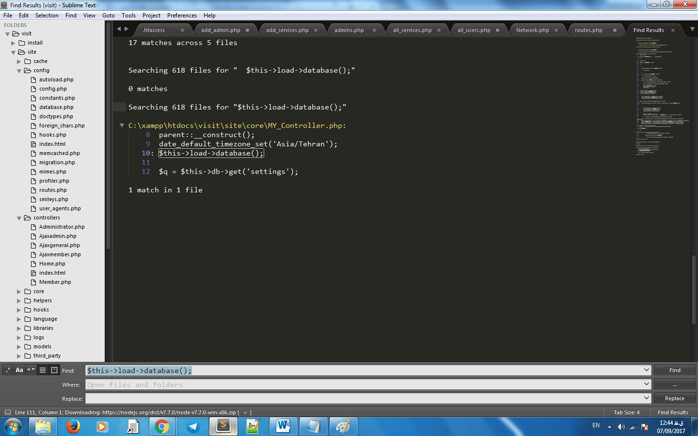Image resolution: width=698 pixels, height=436 pixels.
Task: Click the Where browse (...) button
Action: pos(675,384)
